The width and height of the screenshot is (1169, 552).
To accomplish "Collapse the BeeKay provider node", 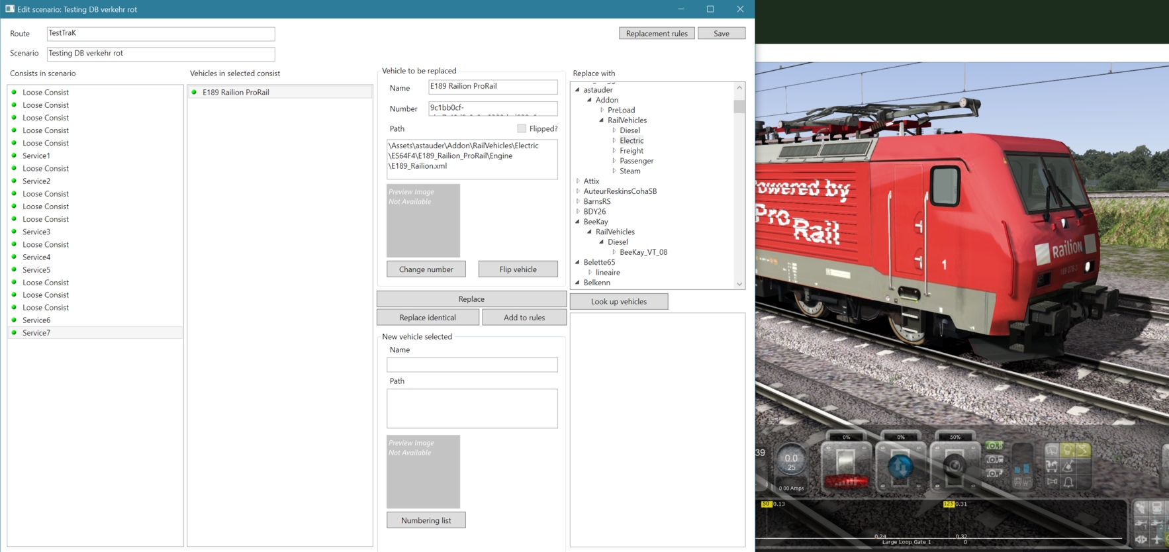I will [577, 222].
